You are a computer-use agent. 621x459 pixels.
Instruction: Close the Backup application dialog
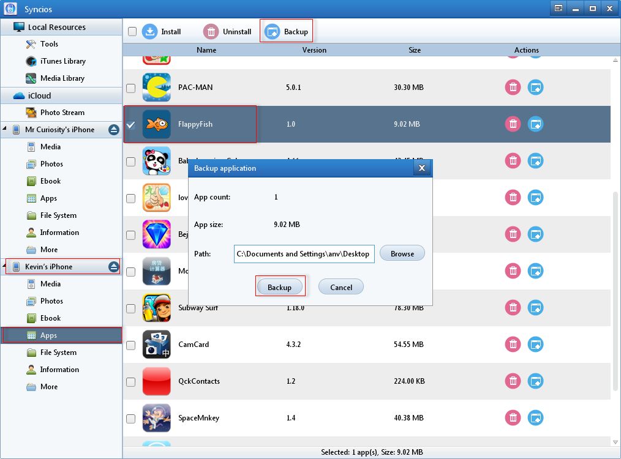(x=422, y=168)
